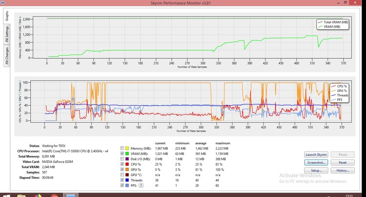Check the GPU °C checkbox
The image size is (366, 197).
pos(122,175)
